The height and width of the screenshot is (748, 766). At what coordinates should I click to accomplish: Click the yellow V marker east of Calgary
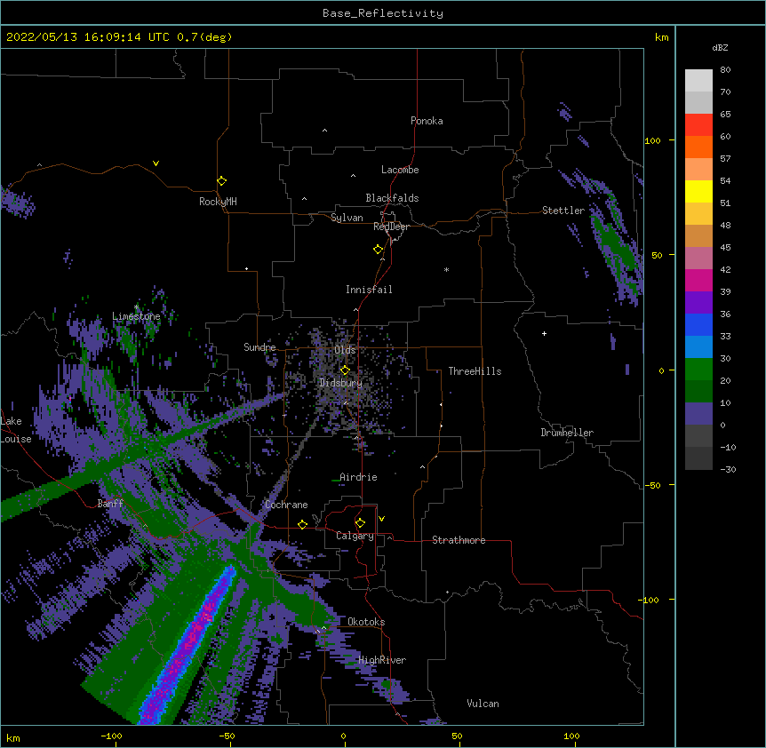381,519
